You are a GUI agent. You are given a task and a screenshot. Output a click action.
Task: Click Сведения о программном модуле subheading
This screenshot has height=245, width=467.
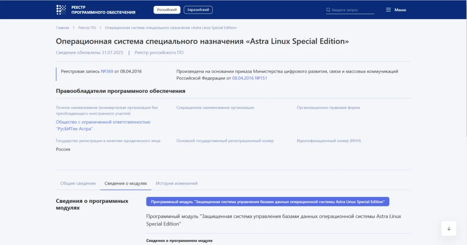[179, 240]
